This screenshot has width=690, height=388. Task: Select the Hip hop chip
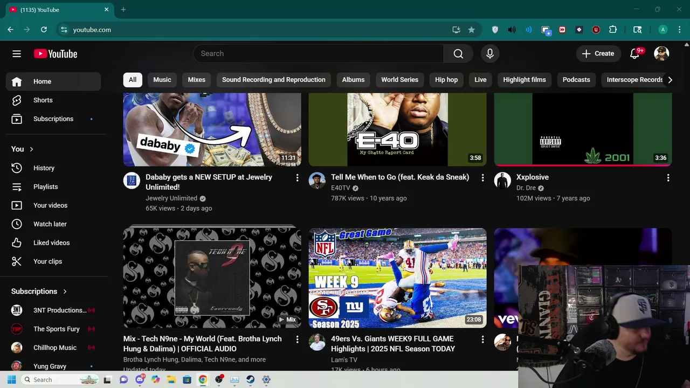click(446, 79)
